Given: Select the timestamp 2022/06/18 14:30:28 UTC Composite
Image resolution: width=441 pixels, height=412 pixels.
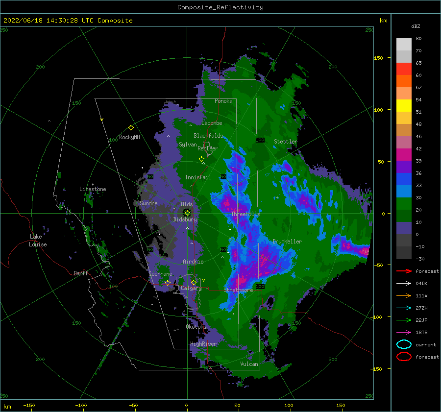Looking at the screenshot, I should [x=68, y=21].
